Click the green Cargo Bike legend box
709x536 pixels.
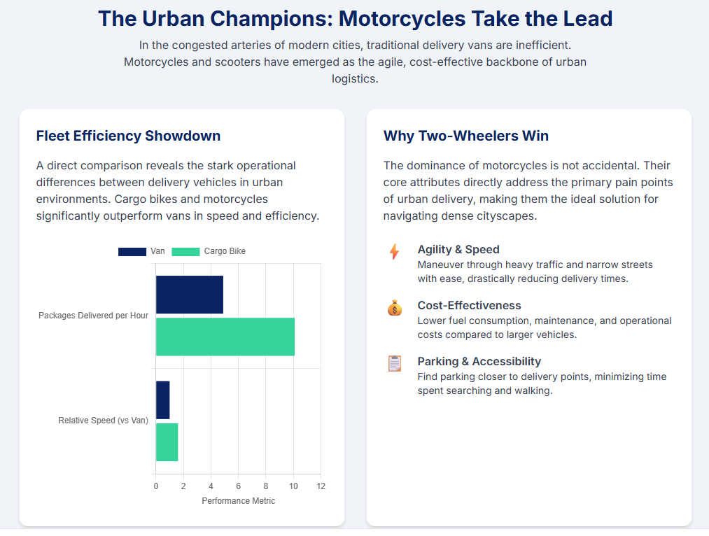point(185,251)
